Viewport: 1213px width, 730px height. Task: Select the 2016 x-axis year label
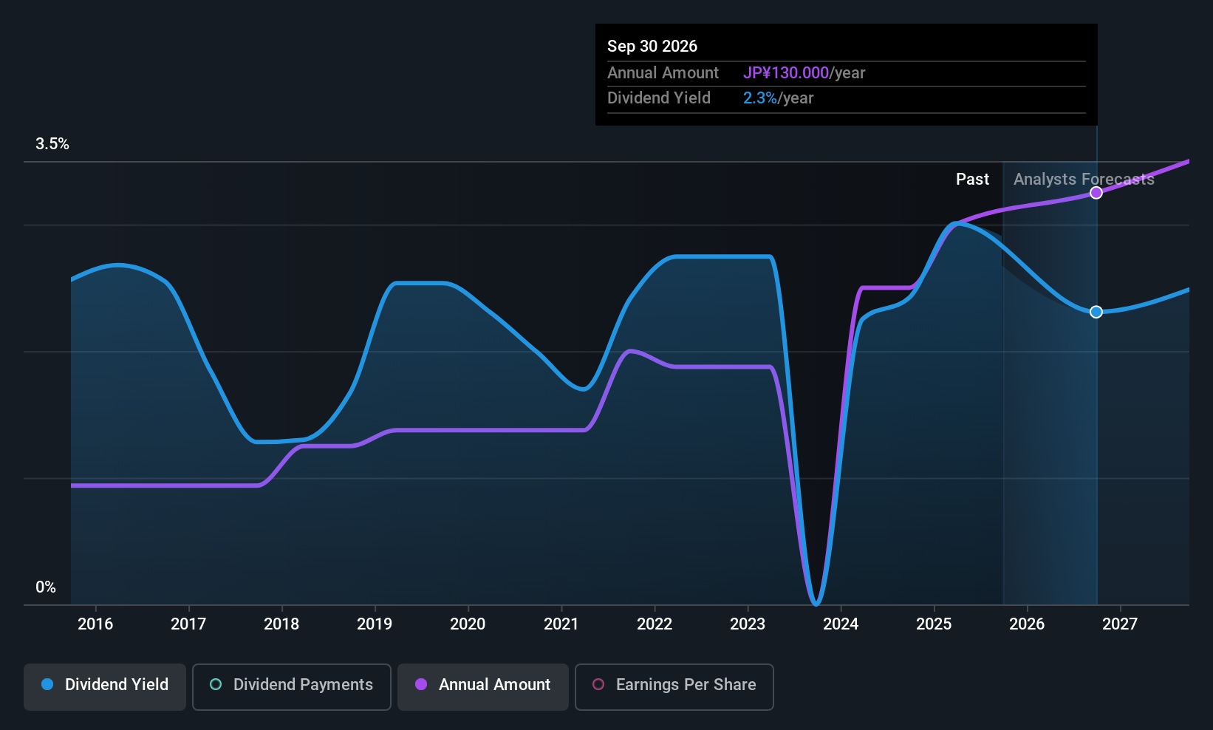click(95, 624)
